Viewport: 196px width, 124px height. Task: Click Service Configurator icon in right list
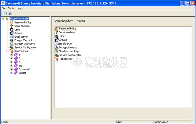57,55
